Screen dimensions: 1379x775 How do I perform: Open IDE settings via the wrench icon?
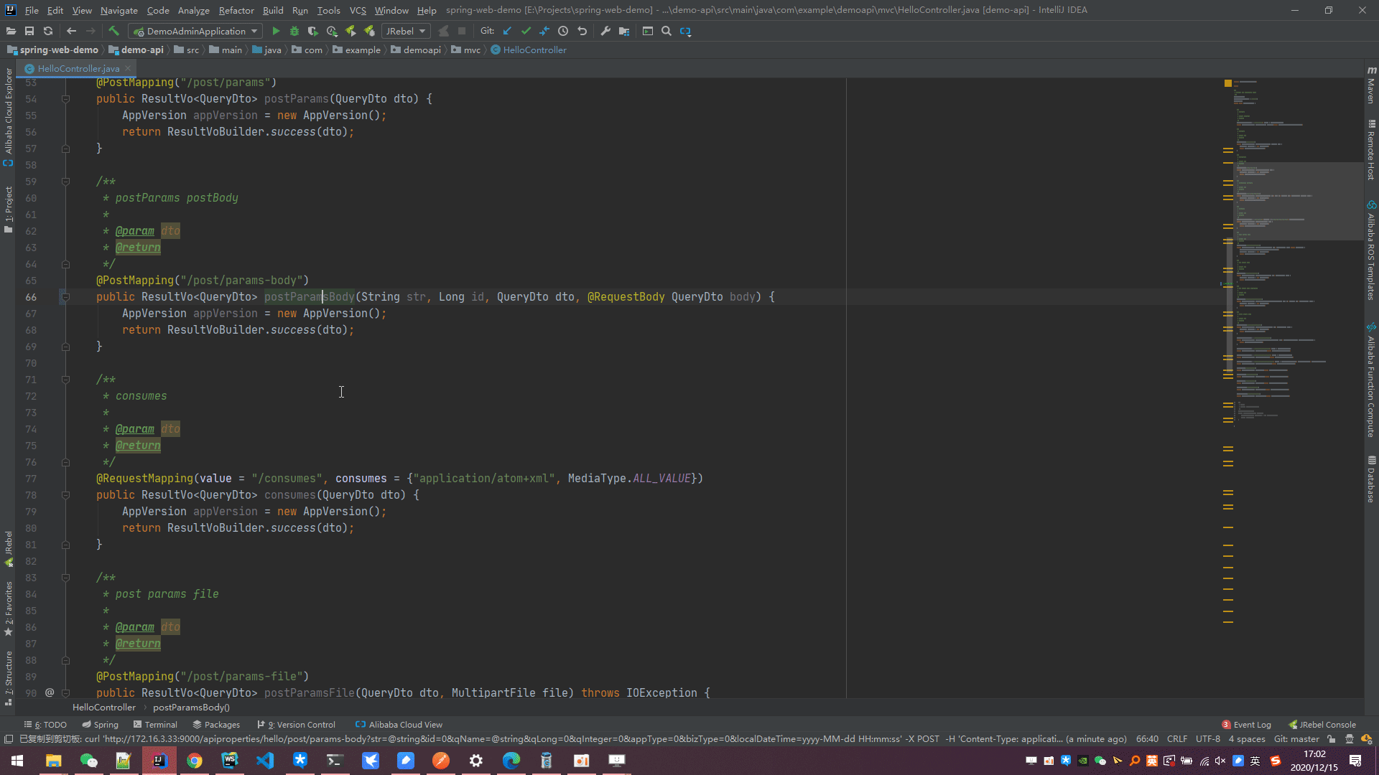(x=605, y=31)
